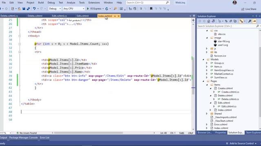261x146 pixels.
Task: Click the Open File folder icon
Action: click(19, 9)
